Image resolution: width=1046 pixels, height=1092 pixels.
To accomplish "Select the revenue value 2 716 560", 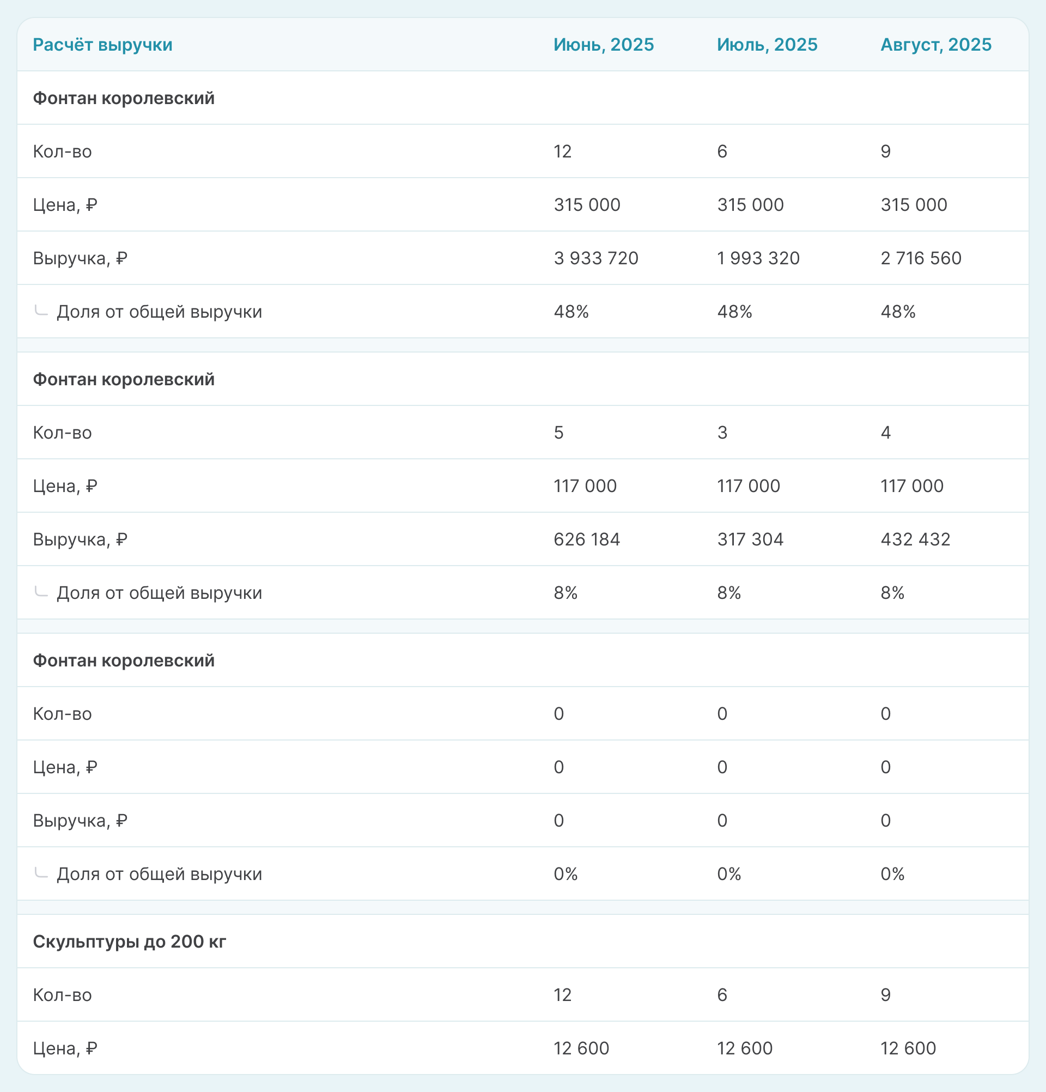I will pyautogui.click(x=921, y=258).
